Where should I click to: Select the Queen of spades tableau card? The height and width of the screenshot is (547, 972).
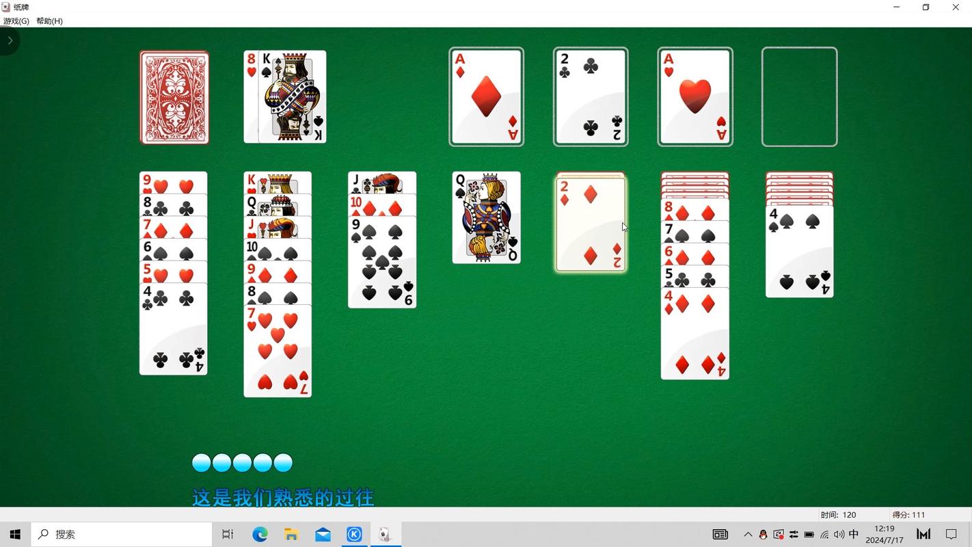tap(486, 217)
